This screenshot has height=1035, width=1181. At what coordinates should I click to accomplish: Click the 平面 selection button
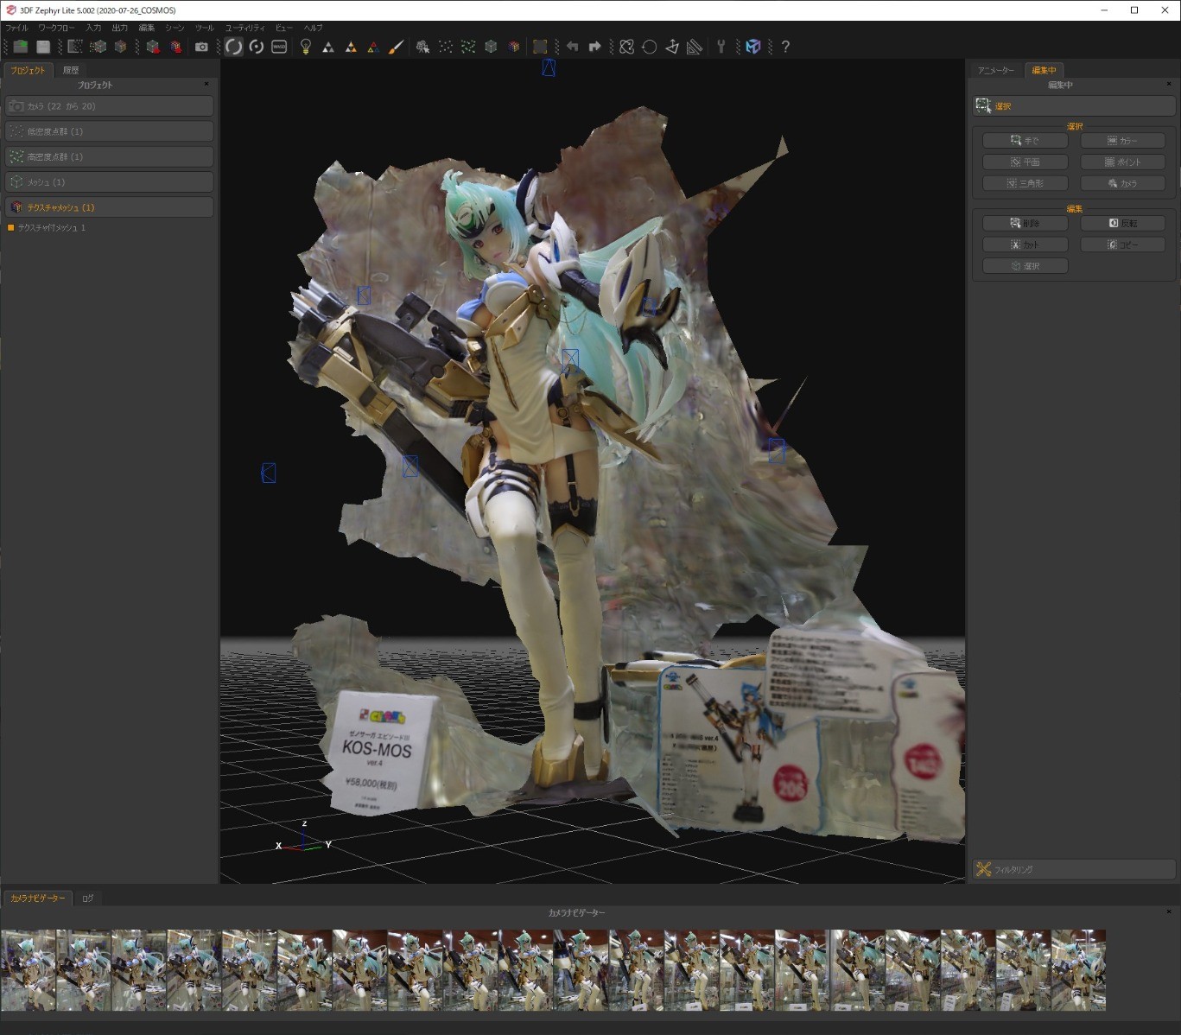point(1025,162)
